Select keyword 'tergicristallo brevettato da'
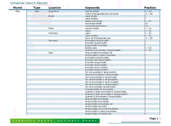The width and height of the screenshot is (171, 126). 99,53
